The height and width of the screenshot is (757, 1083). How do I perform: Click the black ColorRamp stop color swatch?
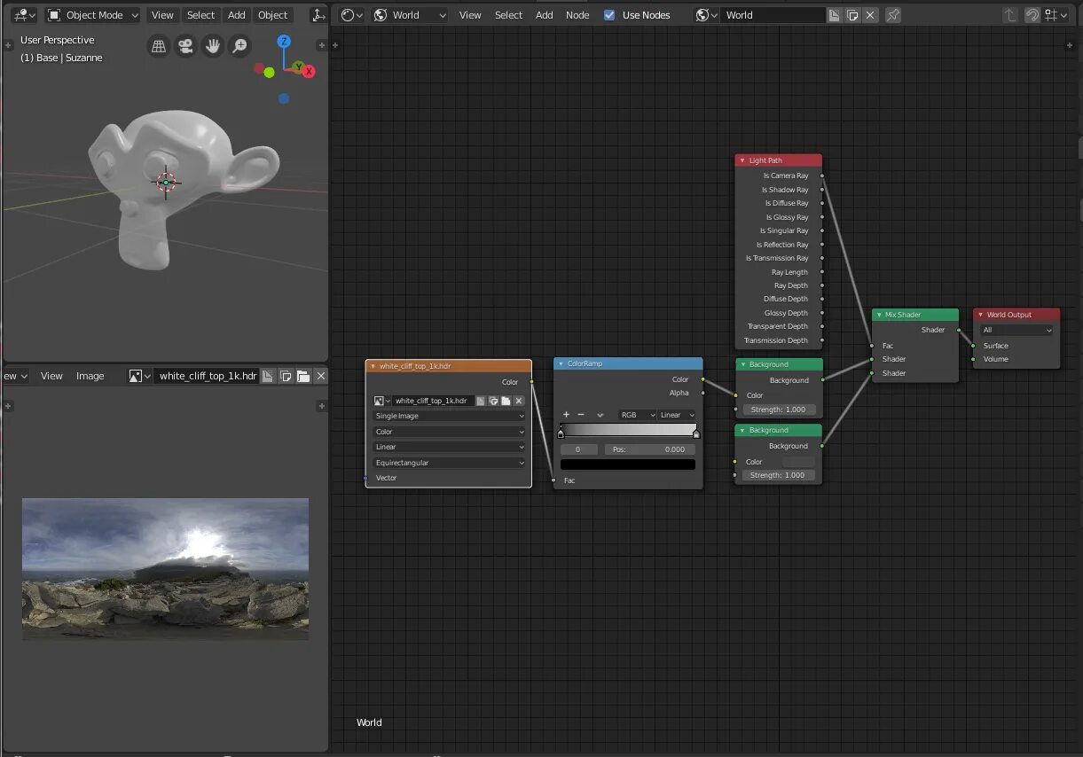pyautogui.click(x=628, y=464)
